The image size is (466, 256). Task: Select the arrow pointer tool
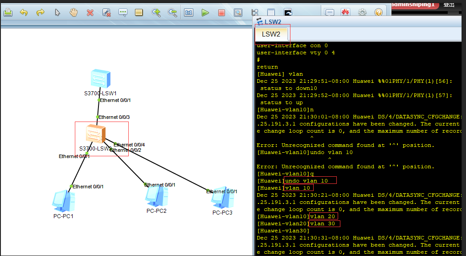[57, 12]
